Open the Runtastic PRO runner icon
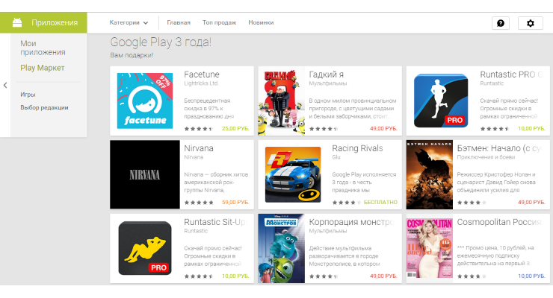Image resolution: width=553 pixels, height=298 pixels. tap(441, 101)
